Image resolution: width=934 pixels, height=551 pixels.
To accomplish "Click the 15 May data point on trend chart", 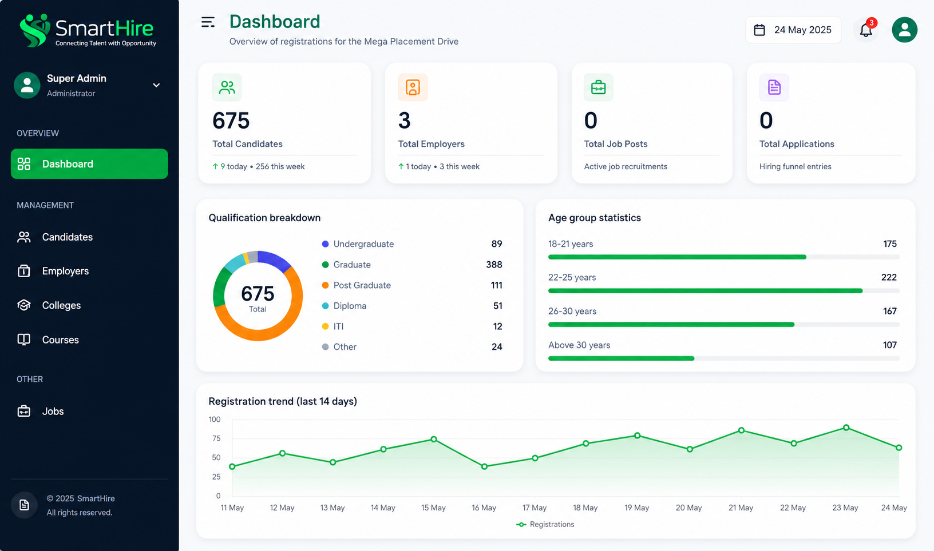I will click(x=434, y=439).
